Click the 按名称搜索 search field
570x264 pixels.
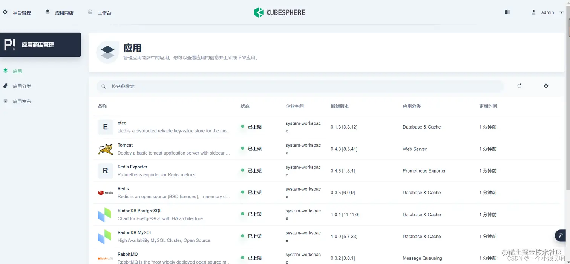(x=300, y=86)
